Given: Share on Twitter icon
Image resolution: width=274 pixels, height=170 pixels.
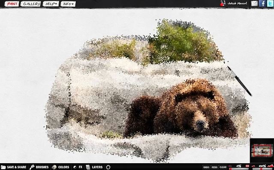Looking at the screenshot, I should coord(270,3).
